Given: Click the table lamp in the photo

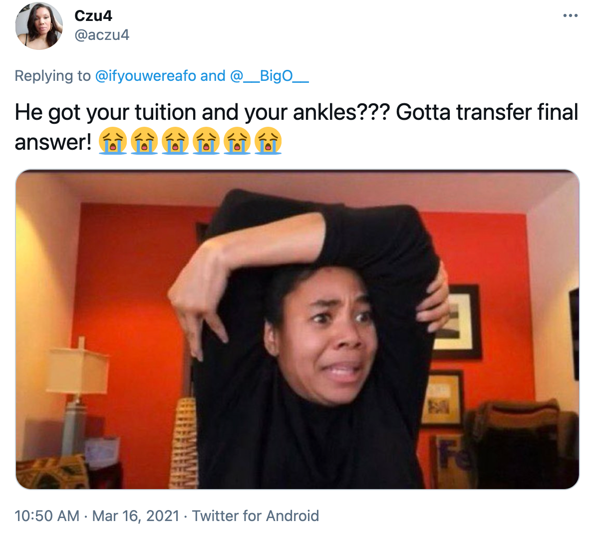Looking at the screenshot, I should (x=78, y=395).
